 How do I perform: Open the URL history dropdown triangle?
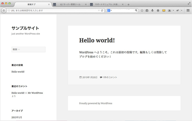[x=99, y=10]
